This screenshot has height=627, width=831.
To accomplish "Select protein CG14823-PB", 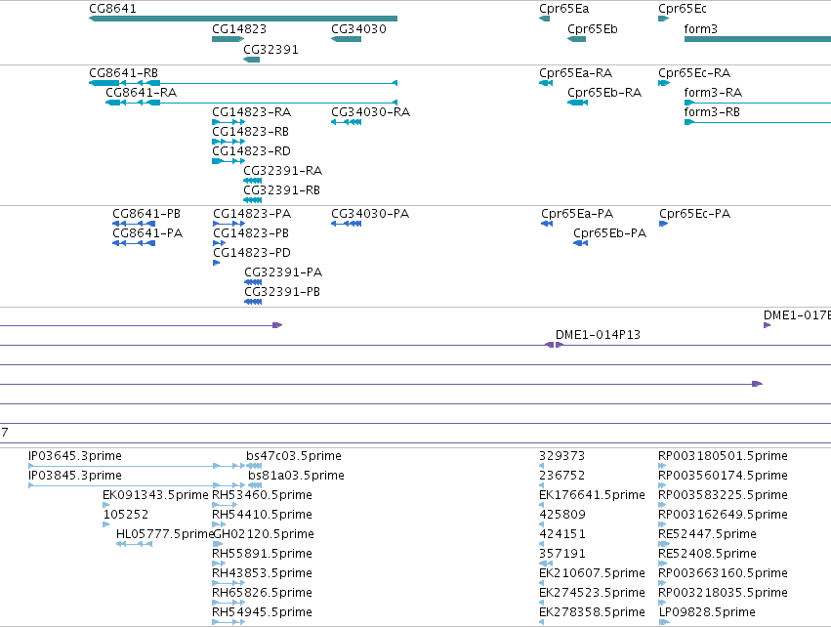I will point(220,243).
